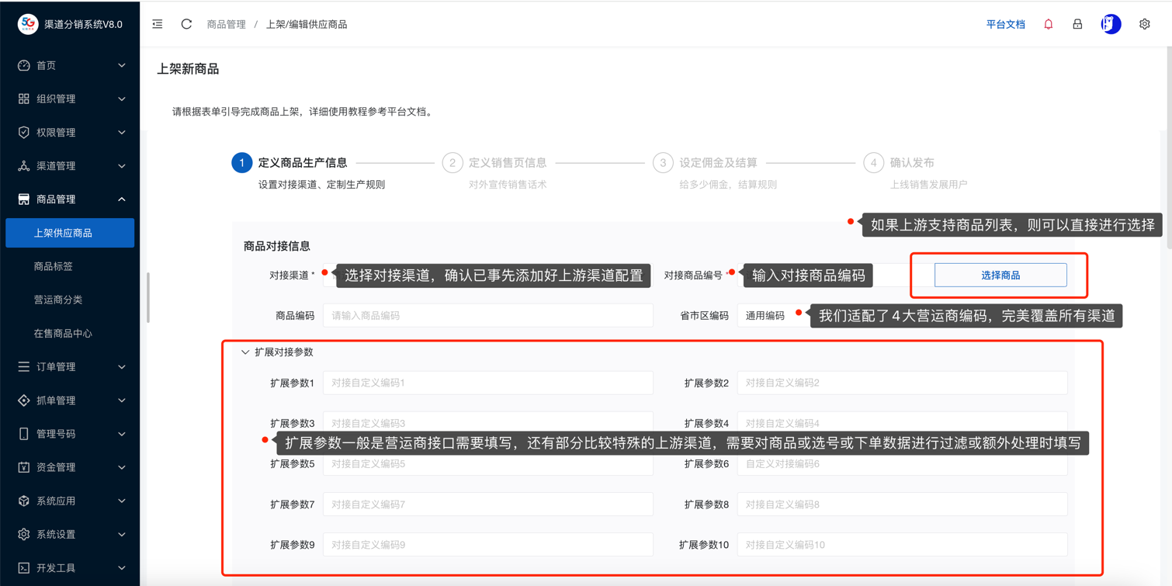
Task: Click the 商品管理 breadcrumb link
Action: pyautogui.click(x=226, y=25)
